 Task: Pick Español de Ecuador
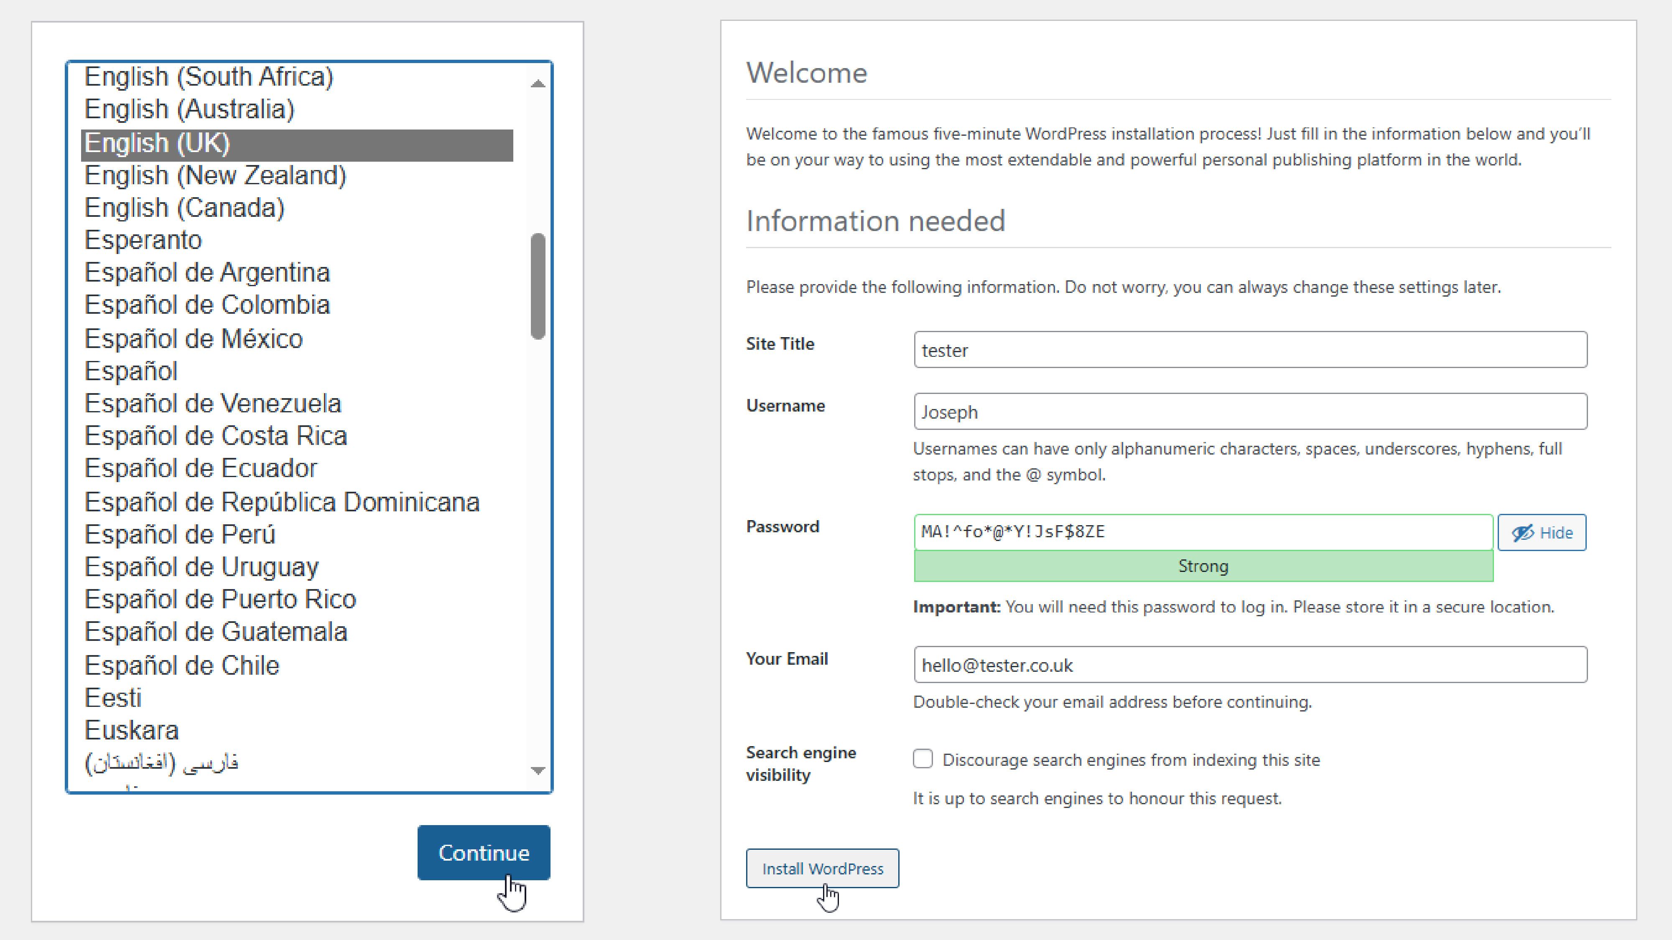coord(297,469)
